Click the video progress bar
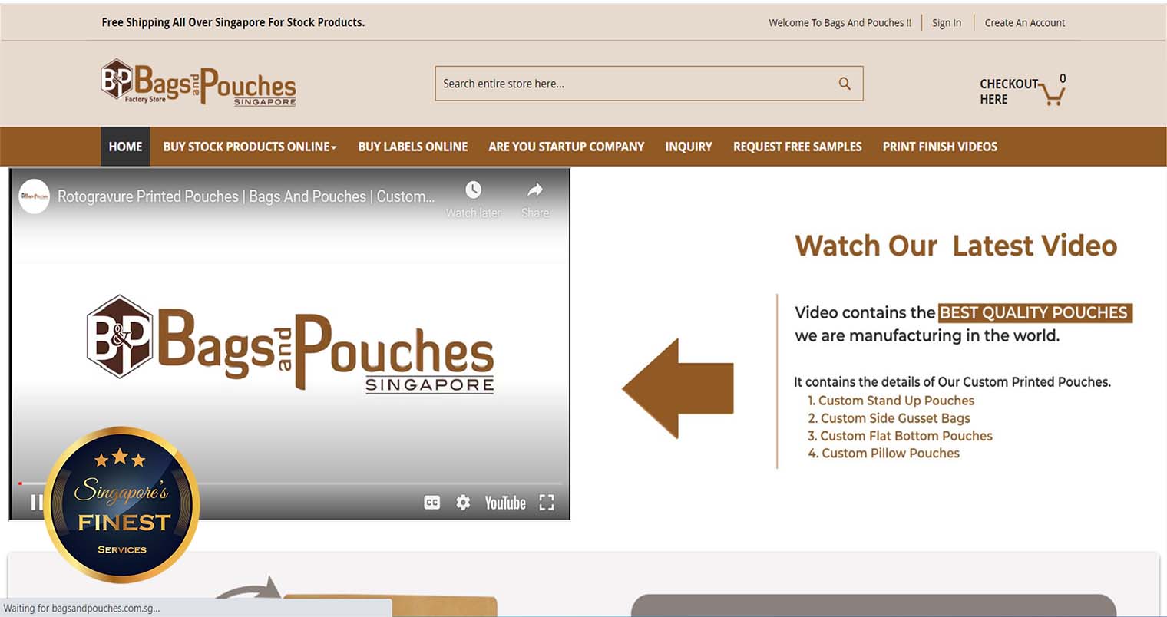1167x617 pixels. (x=307, y=483)
